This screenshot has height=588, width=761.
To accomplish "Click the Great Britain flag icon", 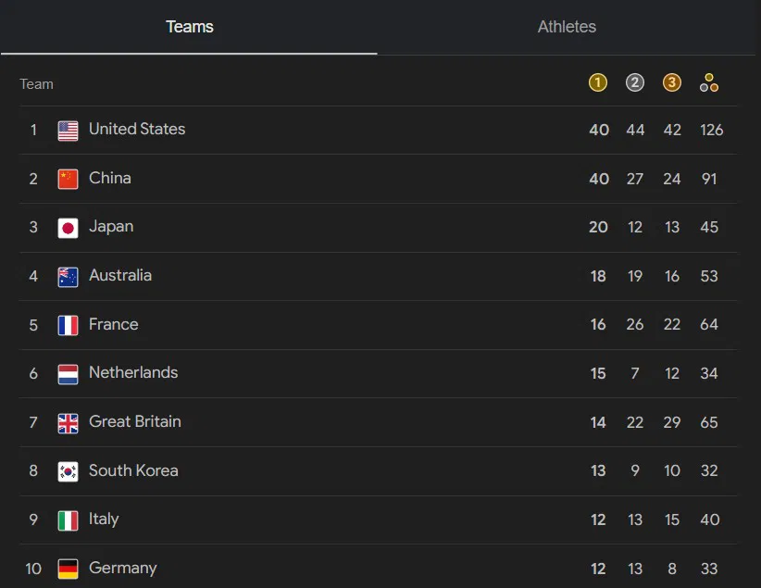I will click(x=68, y=423).
